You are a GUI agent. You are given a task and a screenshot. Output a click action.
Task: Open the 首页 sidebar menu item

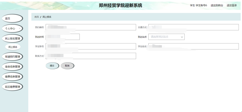12,18
